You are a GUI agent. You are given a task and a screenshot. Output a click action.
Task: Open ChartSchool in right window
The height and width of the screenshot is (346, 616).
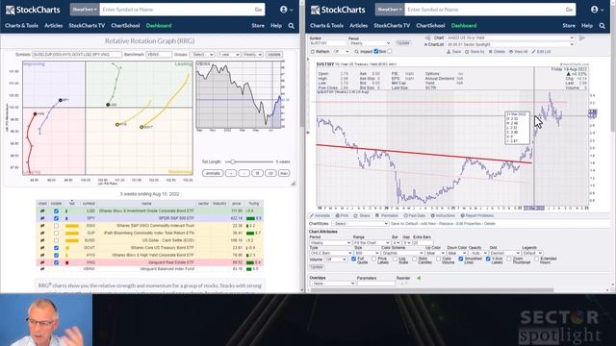[x=430, y=26]
